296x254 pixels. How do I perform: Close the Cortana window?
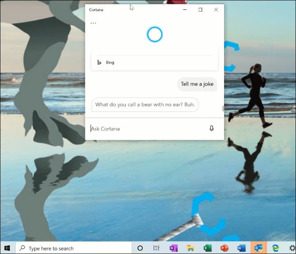click(216, 9)
